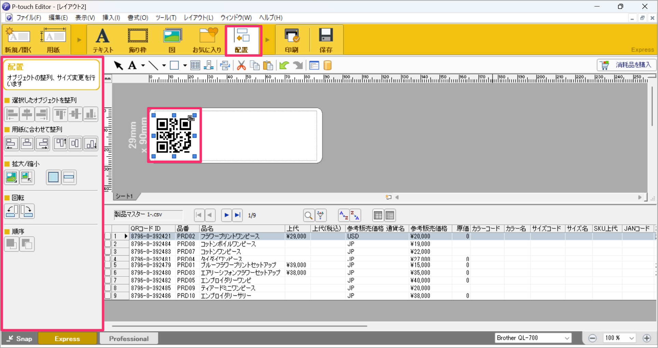This screenshot has width=658, height=348.
Task: Open the line tool dropdown arrow
Action: (x=164, y=65)
